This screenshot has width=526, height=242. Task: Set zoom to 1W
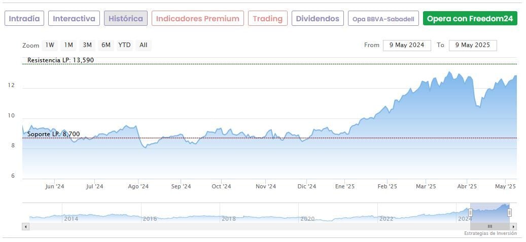click(50, 45)
